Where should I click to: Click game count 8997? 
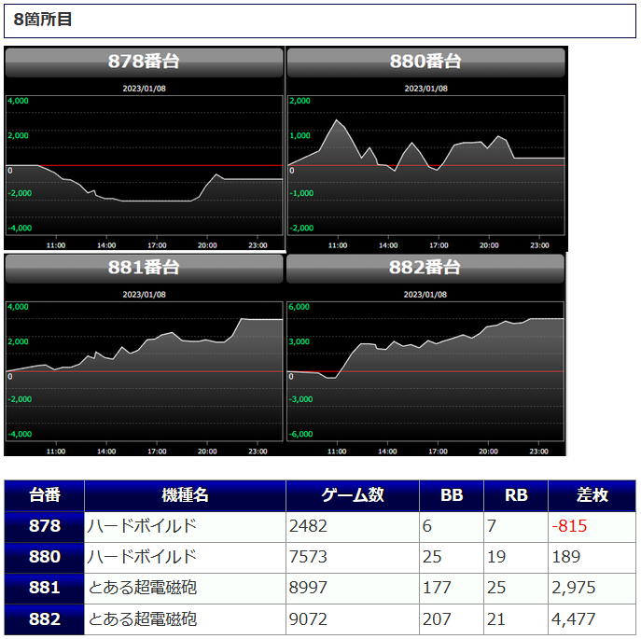click(x=308, y=588)
